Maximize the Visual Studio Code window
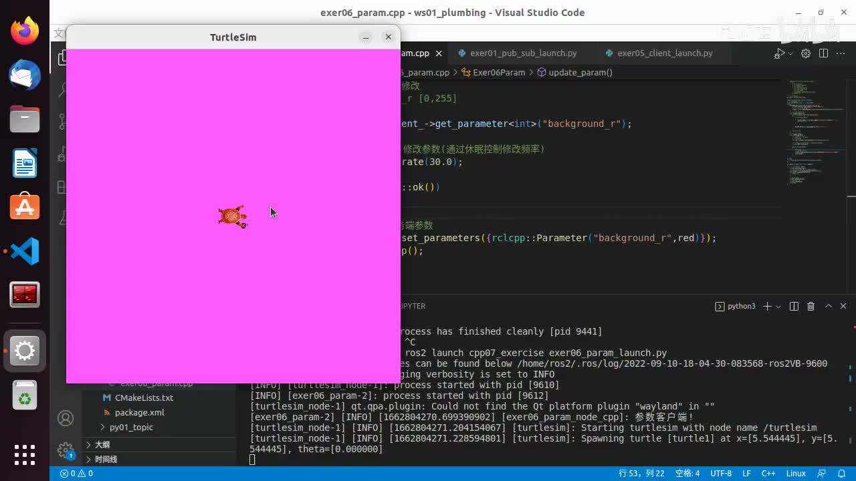Image resolution: width=856 pixels, height=481 pixels. [x=821, y=13]
